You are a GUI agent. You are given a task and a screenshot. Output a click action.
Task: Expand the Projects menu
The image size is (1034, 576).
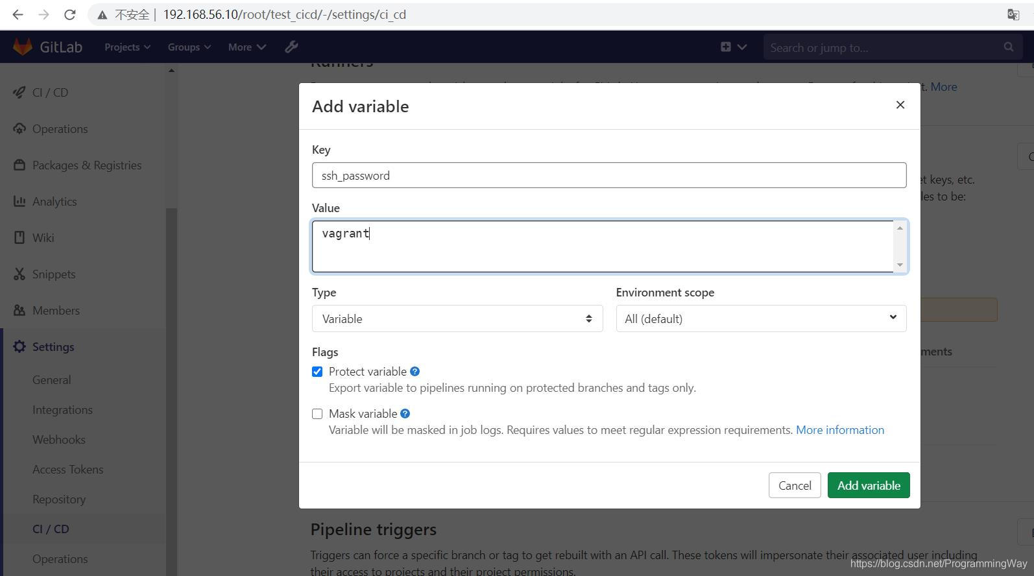[x=127, y=47]
